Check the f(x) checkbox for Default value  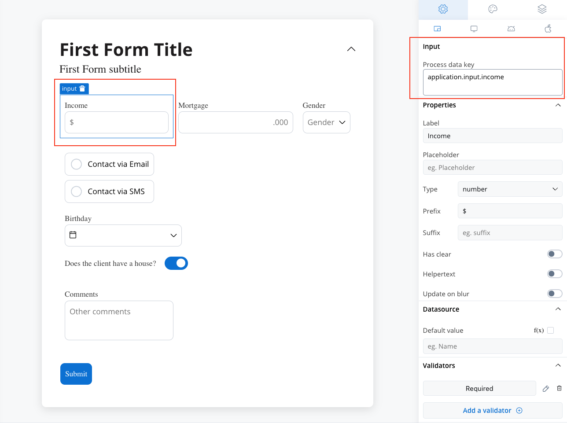tap(550, 330)
